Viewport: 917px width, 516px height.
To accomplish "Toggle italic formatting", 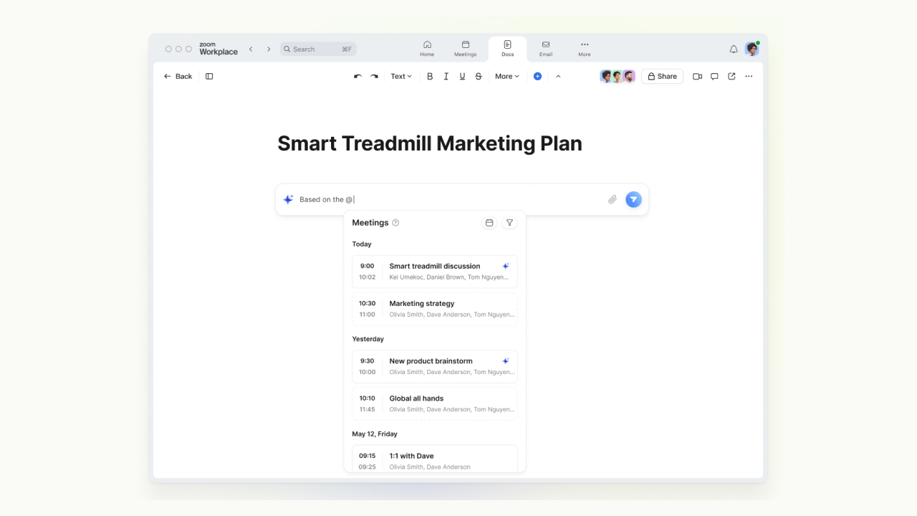I will tap(446, 77).
